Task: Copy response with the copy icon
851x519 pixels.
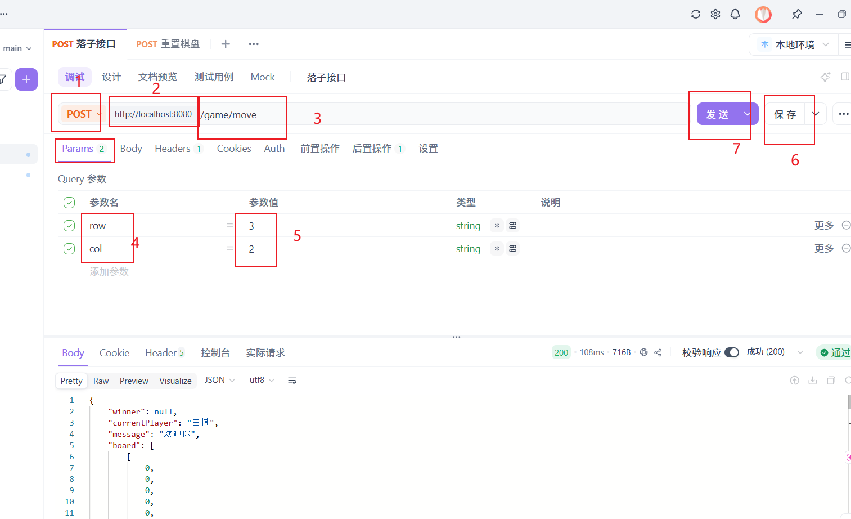Action: [831, 381]
